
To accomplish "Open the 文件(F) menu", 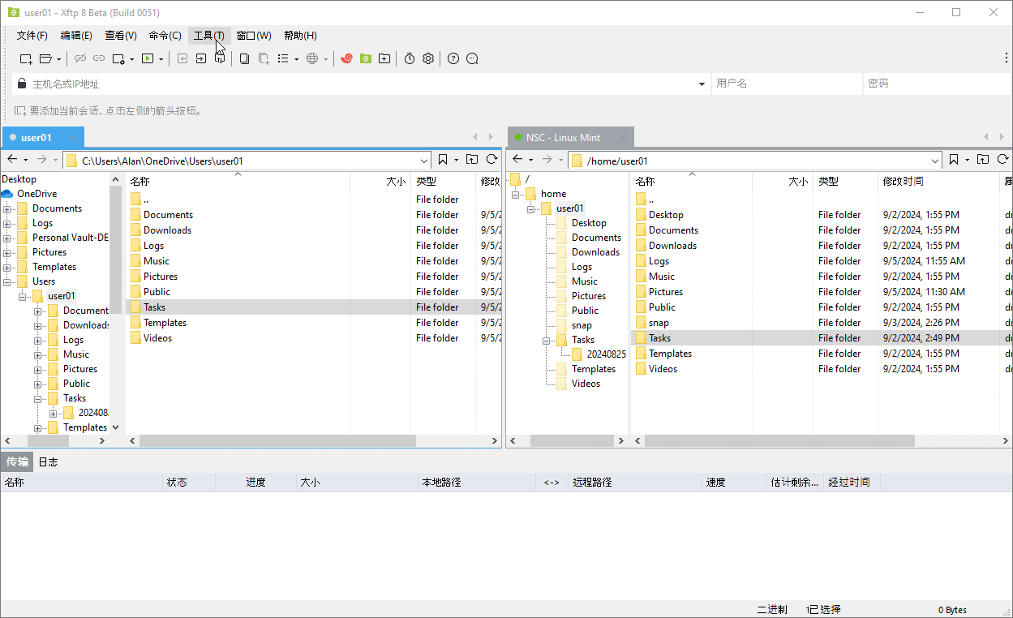I will (x=32, y=36).
